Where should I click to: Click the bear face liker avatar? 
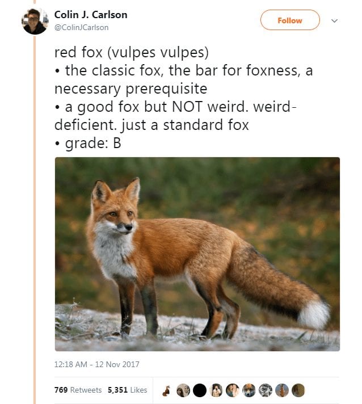[249, 390]
